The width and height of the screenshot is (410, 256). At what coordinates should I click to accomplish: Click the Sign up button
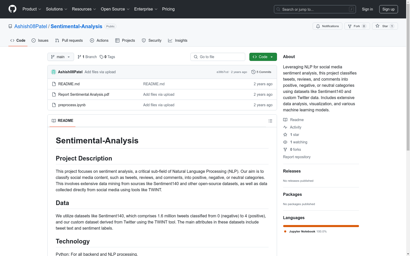pos(388,9)
